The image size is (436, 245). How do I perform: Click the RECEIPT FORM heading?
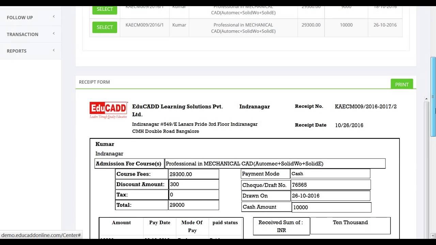pos(94,82)
